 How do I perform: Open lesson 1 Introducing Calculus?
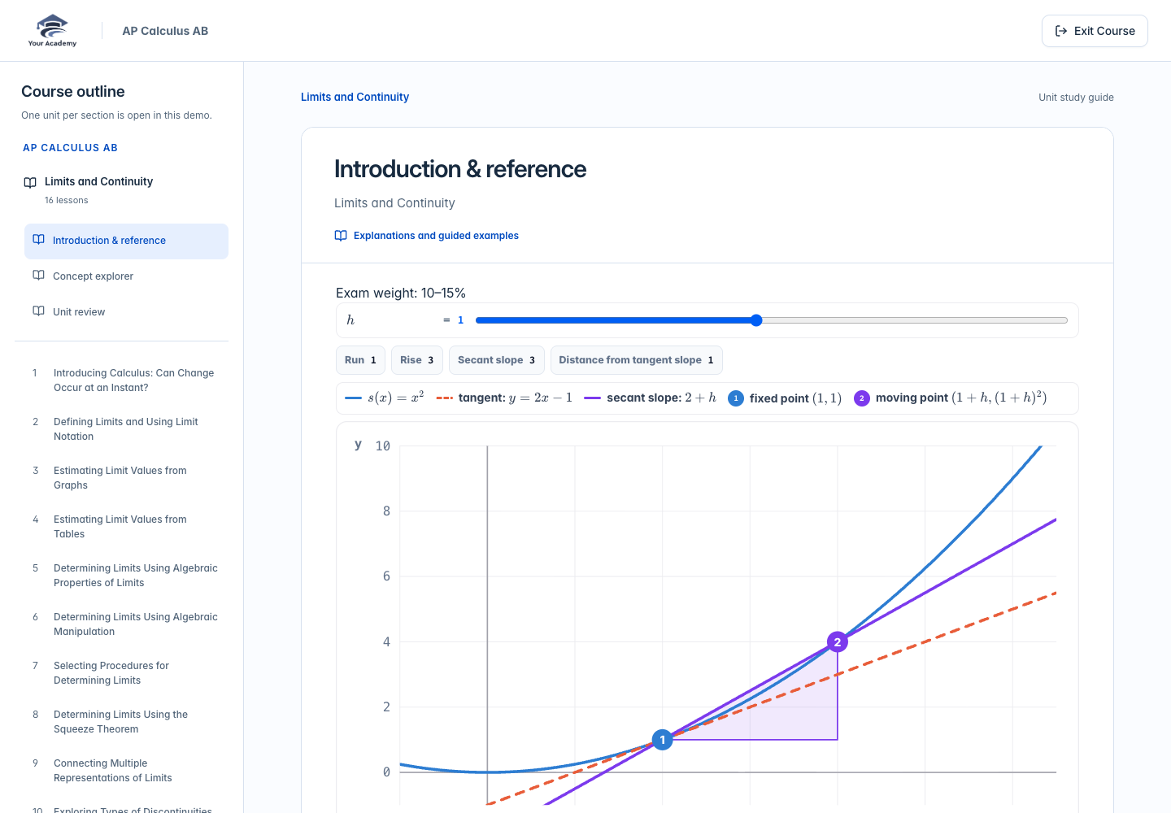[126, 380]
